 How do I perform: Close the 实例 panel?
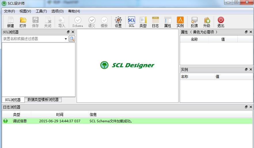pos(251,70)
